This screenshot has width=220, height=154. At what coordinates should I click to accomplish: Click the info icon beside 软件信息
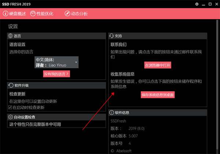111,113
